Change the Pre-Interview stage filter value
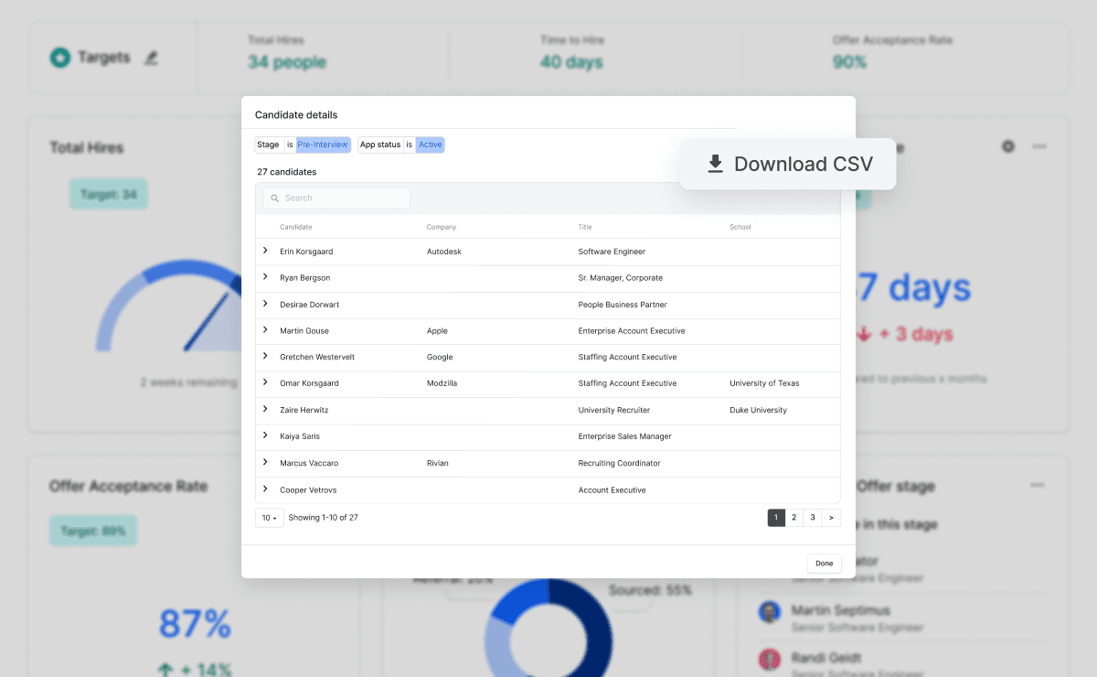1097x677 pixels. coord(323,145)
